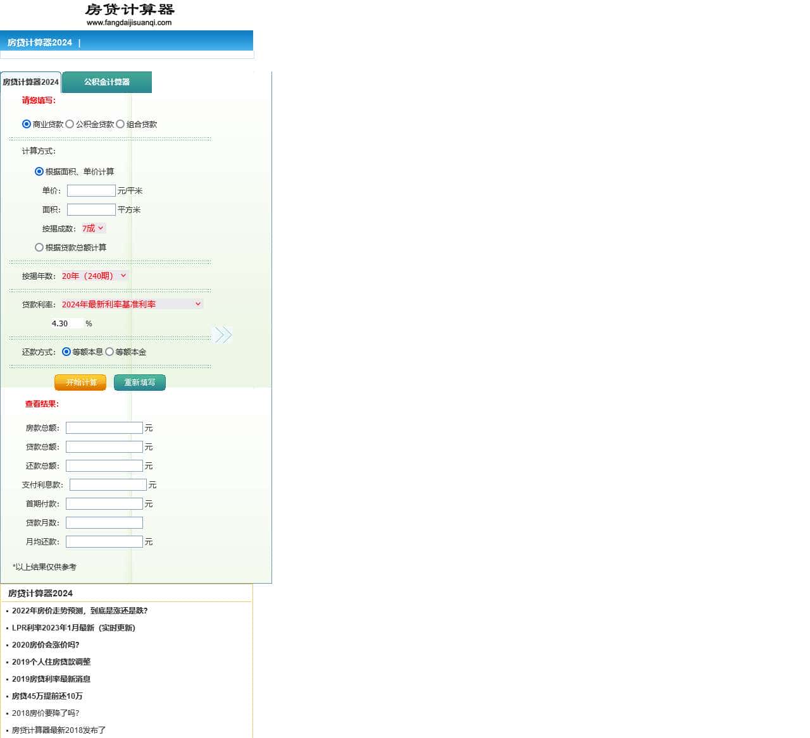Viewport: 810px width, 738px height.
Task: Open 2020房价会涨价吗 link
Action: tap(46, 645)
